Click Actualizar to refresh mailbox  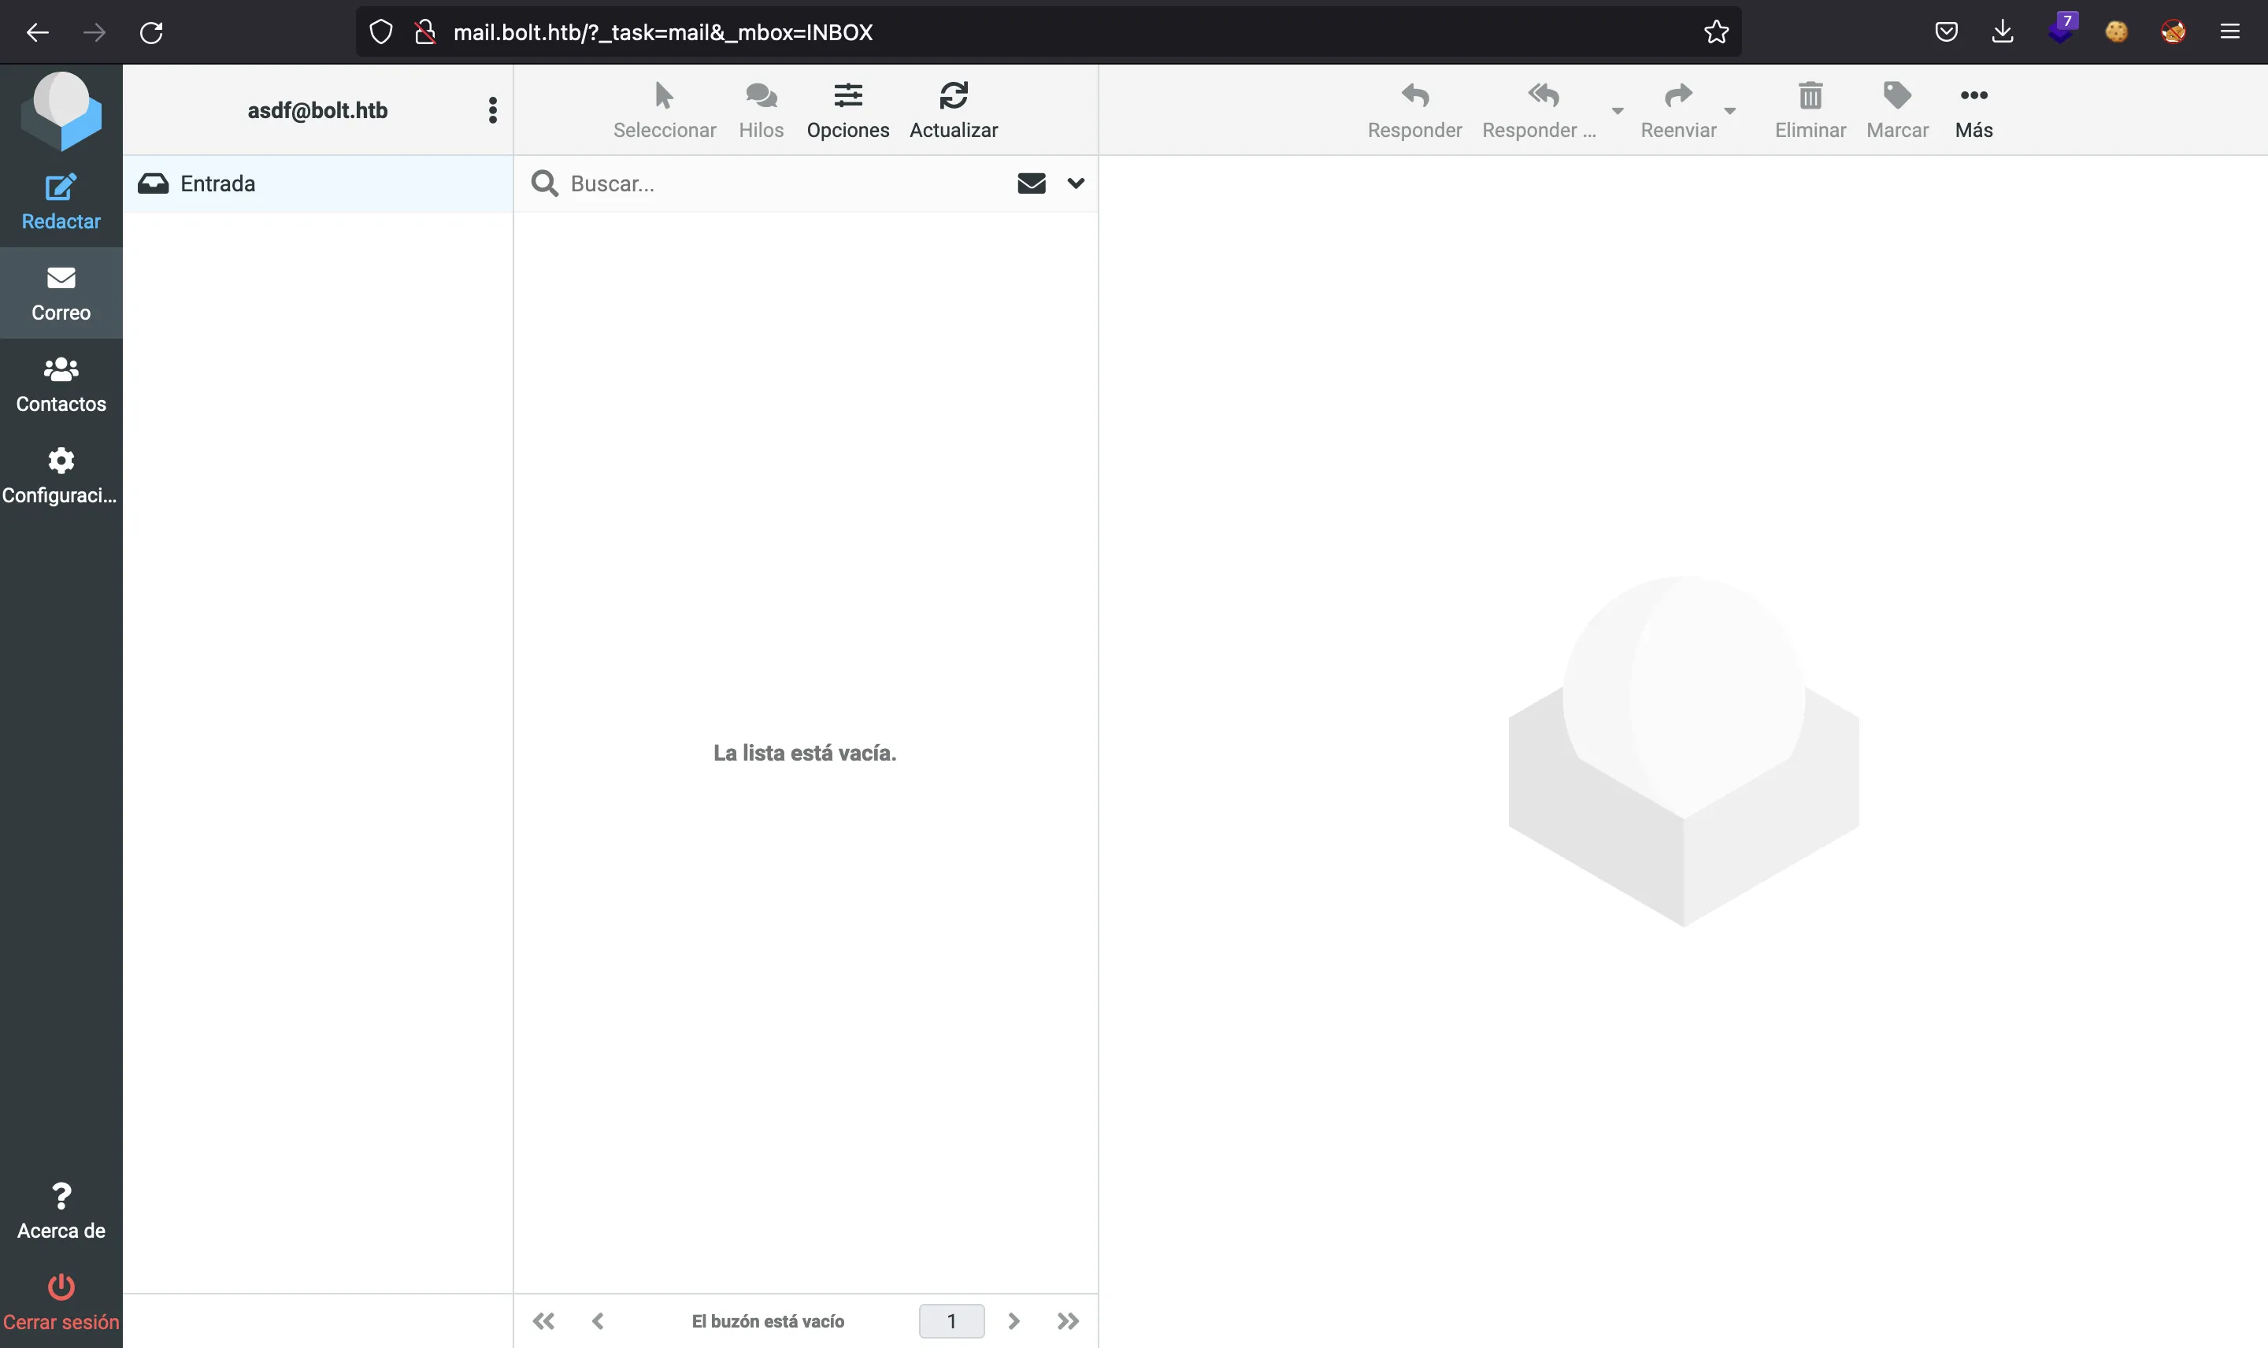point(953,110)
